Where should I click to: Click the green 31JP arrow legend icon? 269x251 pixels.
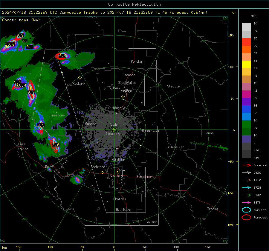pos(246,195)
